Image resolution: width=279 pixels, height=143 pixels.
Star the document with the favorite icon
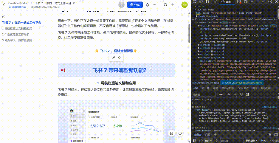pyautogui.click(x=74, y=3)
